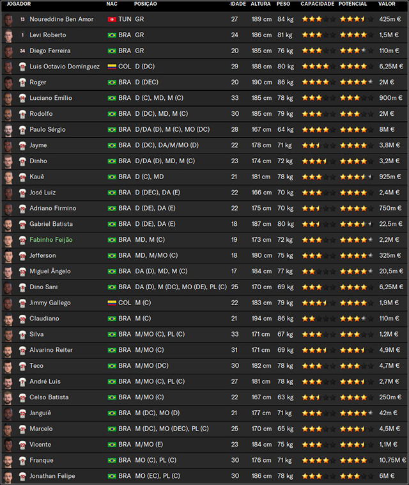Click the capacity star rating for Franque
The height and width of the screenshot is (485, 409).
pos(318,460)
